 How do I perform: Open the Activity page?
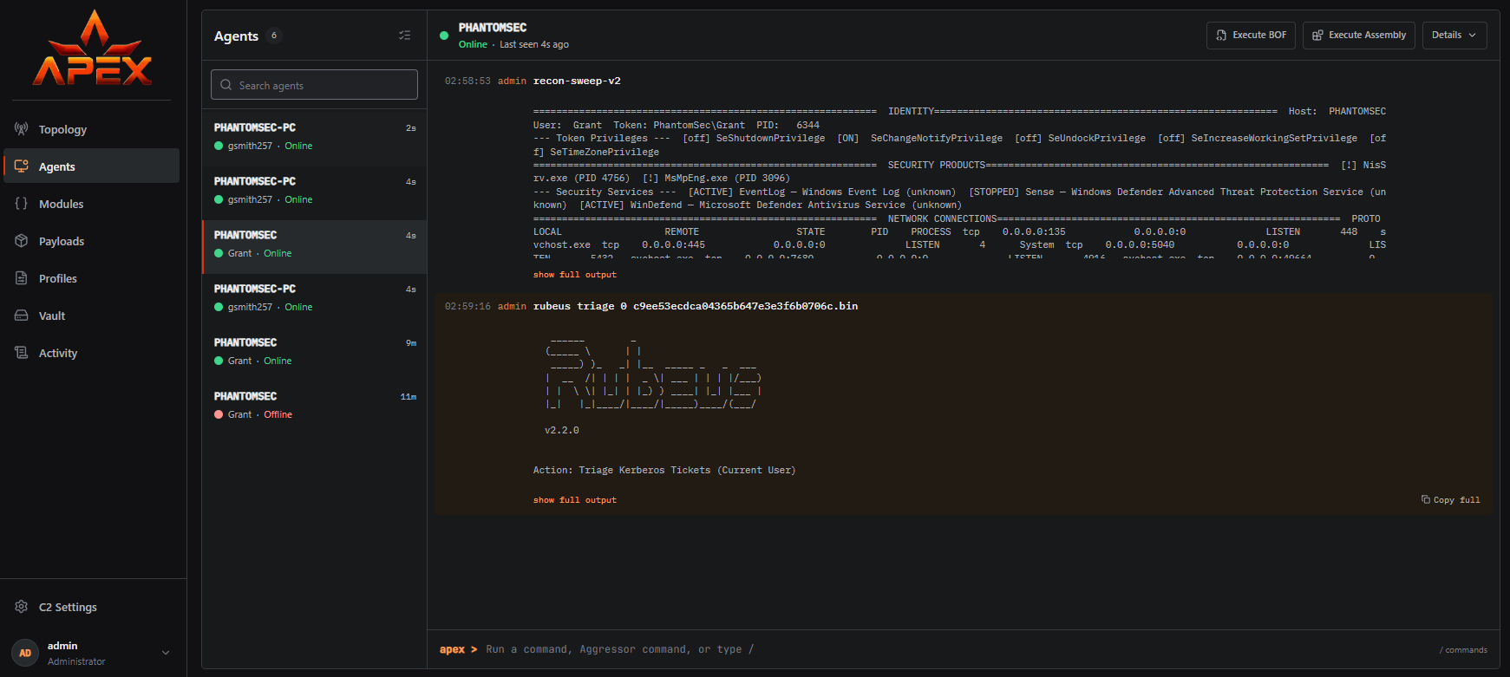[91, 353]
